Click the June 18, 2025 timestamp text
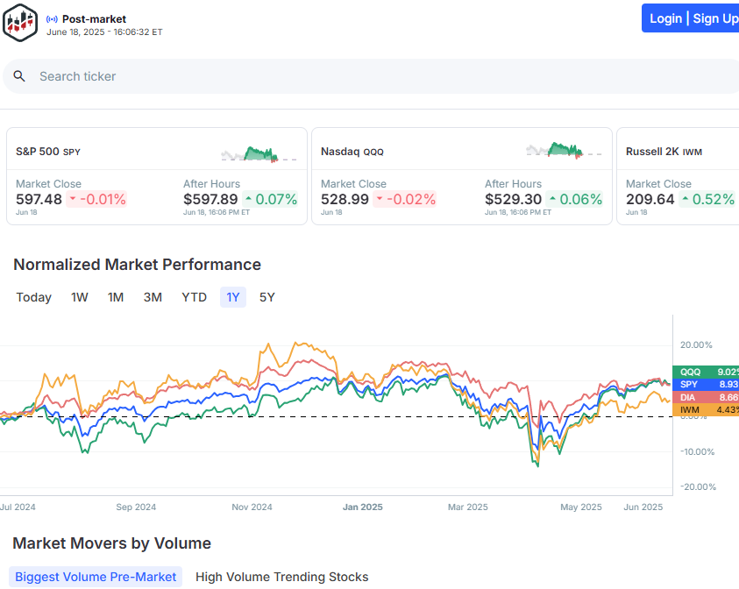Image resolution: width=739 pixels, height=589 pixels. [104, 32]
